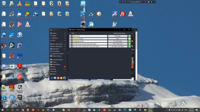The width and height of the screenshot is (200, 112).
Task: Open Application settings in ShareX
Action: [58, 54]
